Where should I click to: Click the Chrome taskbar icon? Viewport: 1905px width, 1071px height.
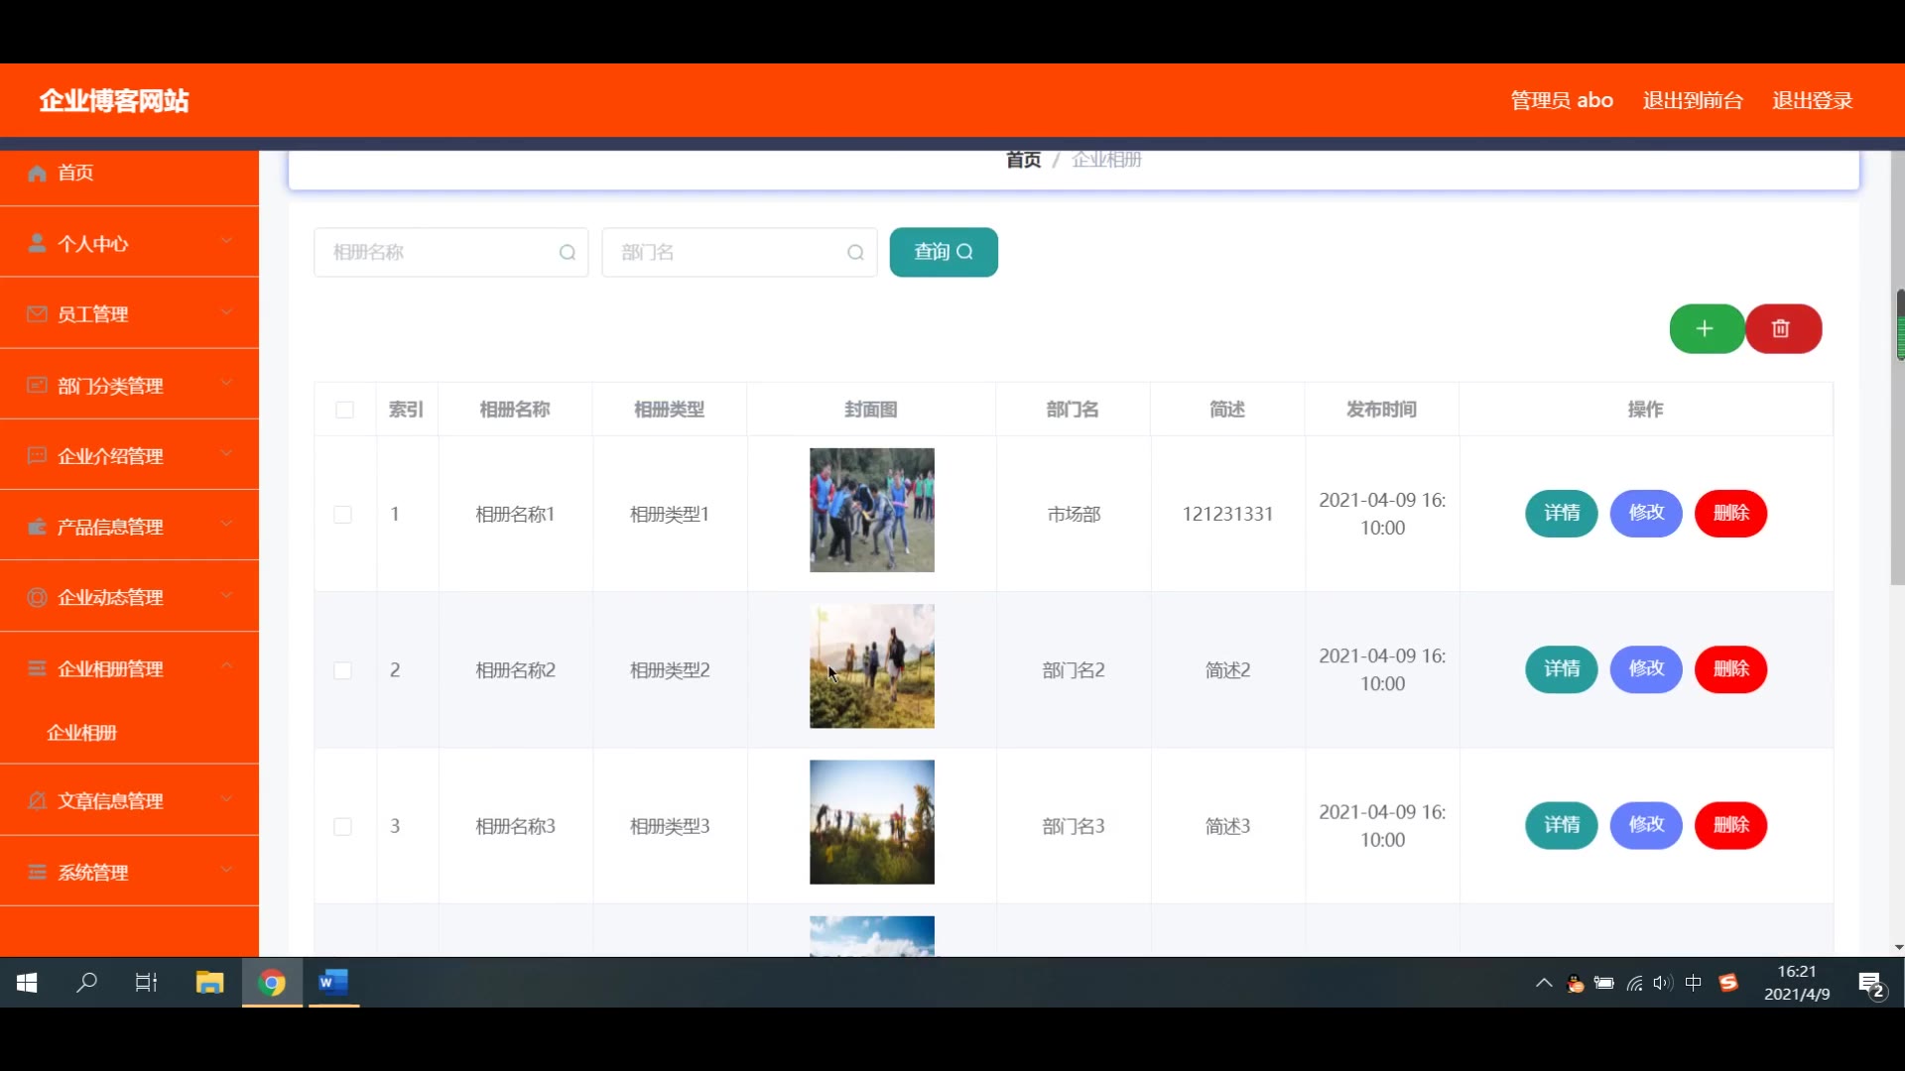(272, 983)
